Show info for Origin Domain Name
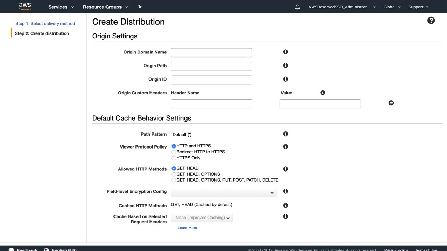 click(x=285, y=52)
